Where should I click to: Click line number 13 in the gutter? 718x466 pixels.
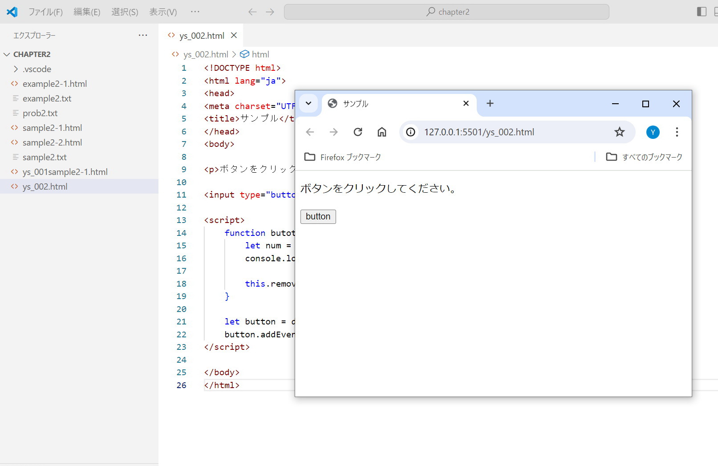tap(181, 220)
